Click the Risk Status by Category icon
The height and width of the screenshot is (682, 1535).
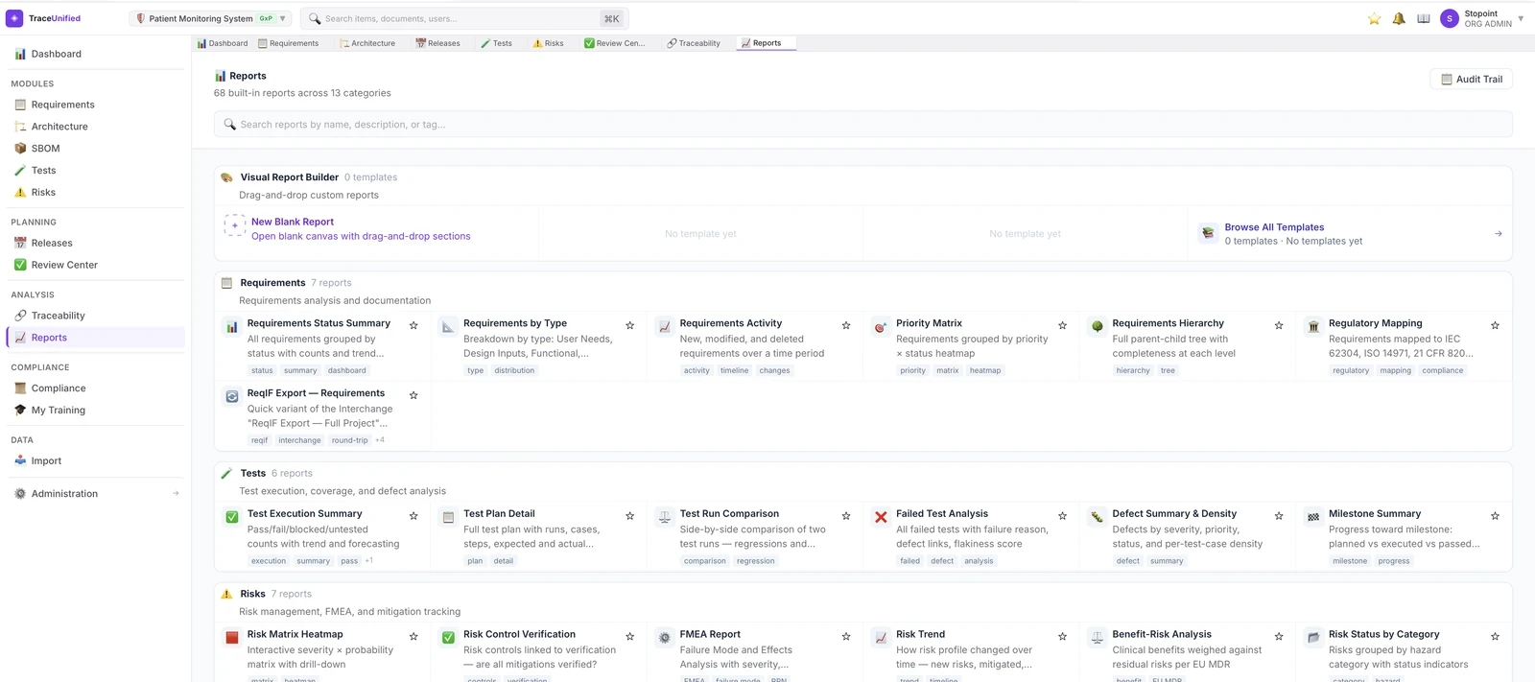tap(1313, 638)
